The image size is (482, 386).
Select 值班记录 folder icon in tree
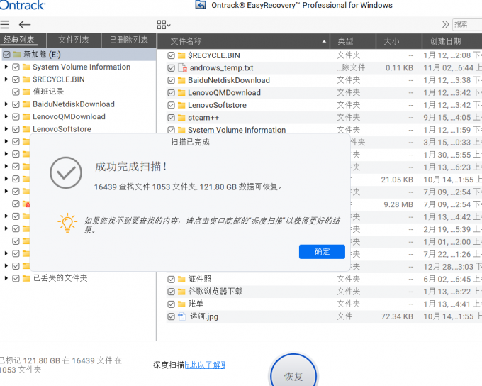[x=26, y=92]
